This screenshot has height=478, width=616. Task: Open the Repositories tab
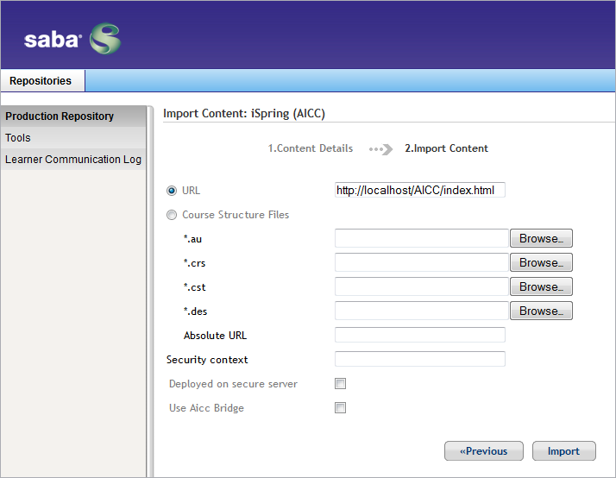pyautogui.click(x=42, y=80)
